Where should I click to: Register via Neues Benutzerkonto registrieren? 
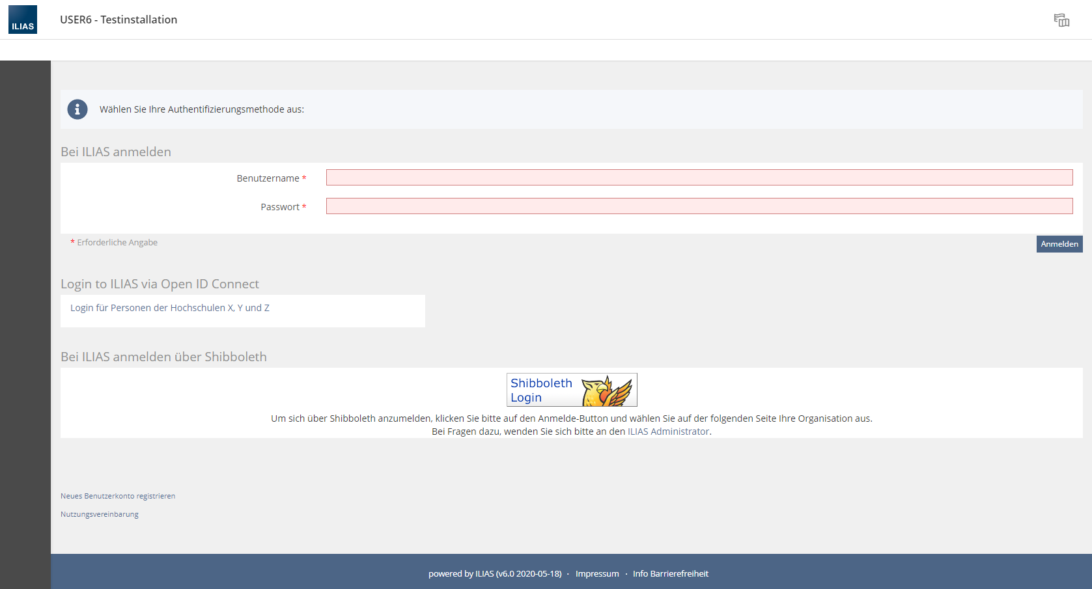[x=118, y=496]
